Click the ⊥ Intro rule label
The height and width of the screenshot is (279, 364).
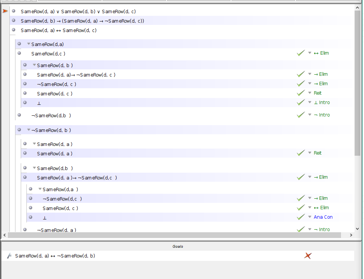pos(322,102)
